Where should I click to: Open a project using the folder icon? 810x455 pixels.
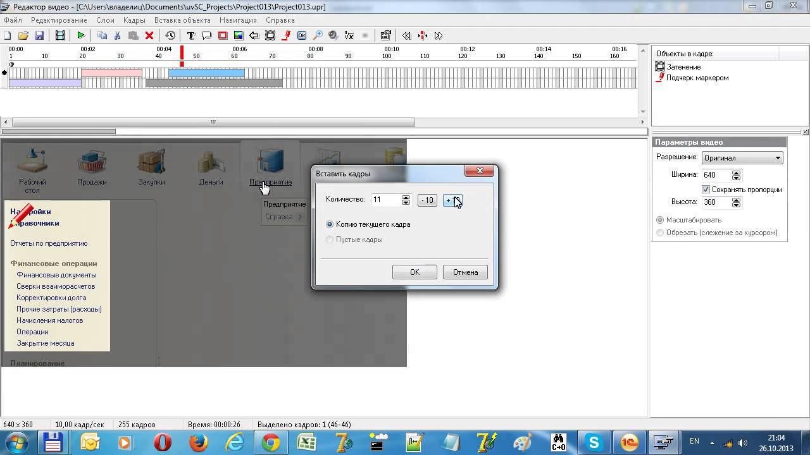pyautogui.click(x=23, y=35)
